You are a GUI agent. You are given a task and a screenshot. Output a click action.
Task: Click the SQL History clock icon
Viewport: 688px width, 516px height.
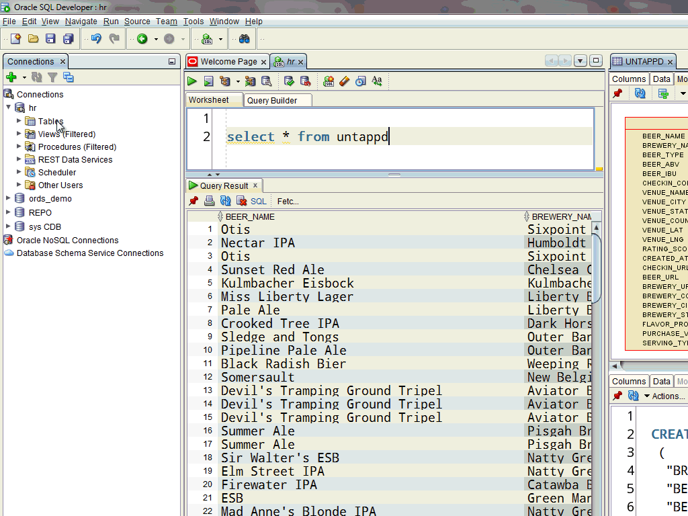coord(361,81)
